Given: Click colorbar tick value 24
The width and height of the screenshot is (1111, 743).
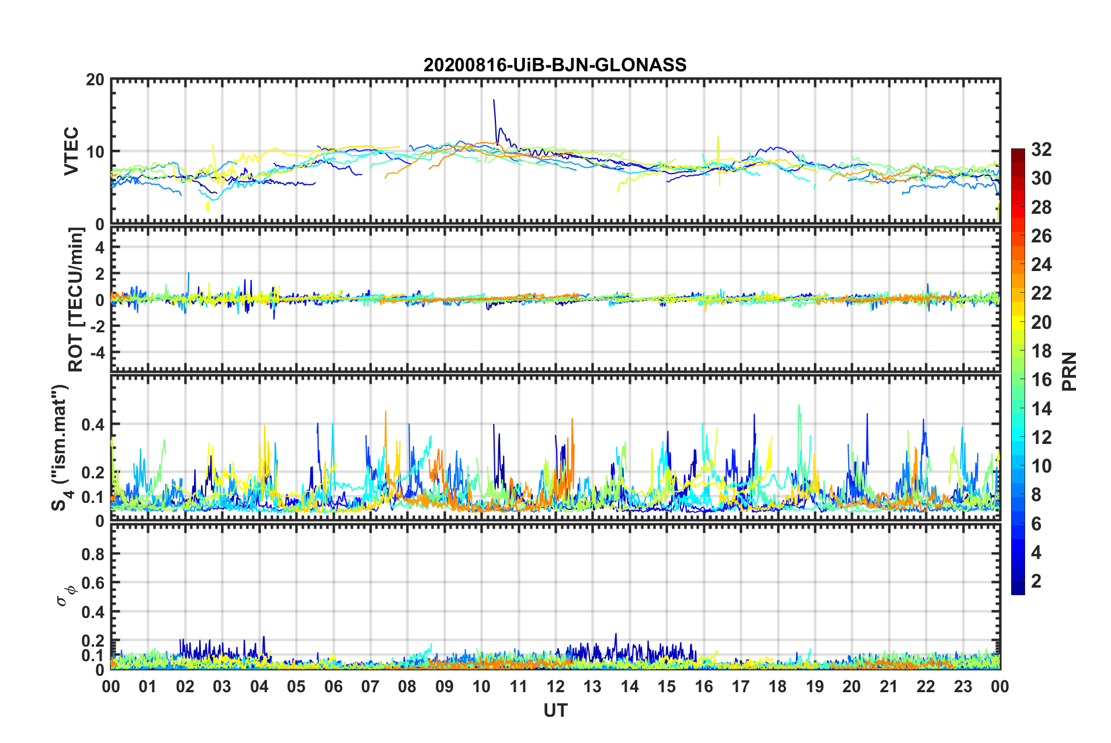Looking at the screenshot, I should point(1041,265).
